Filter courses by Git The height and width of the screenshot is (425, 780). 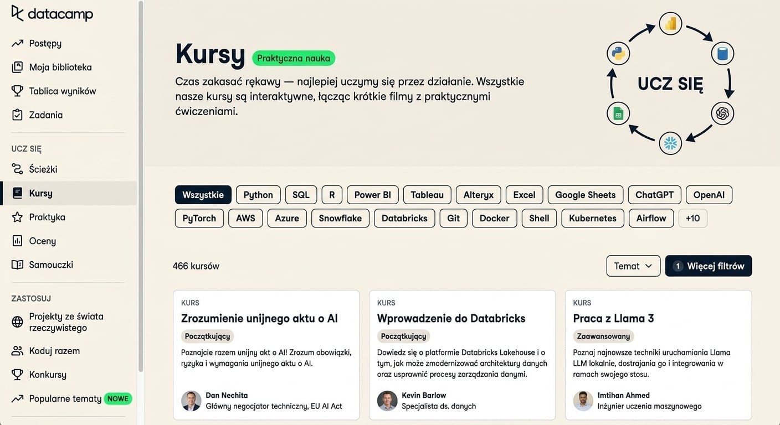click(x=454, y=218)
